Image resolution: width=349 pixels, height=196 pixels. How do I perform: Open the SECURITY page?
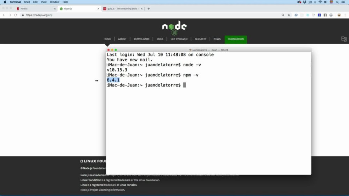tap(201, 39)
